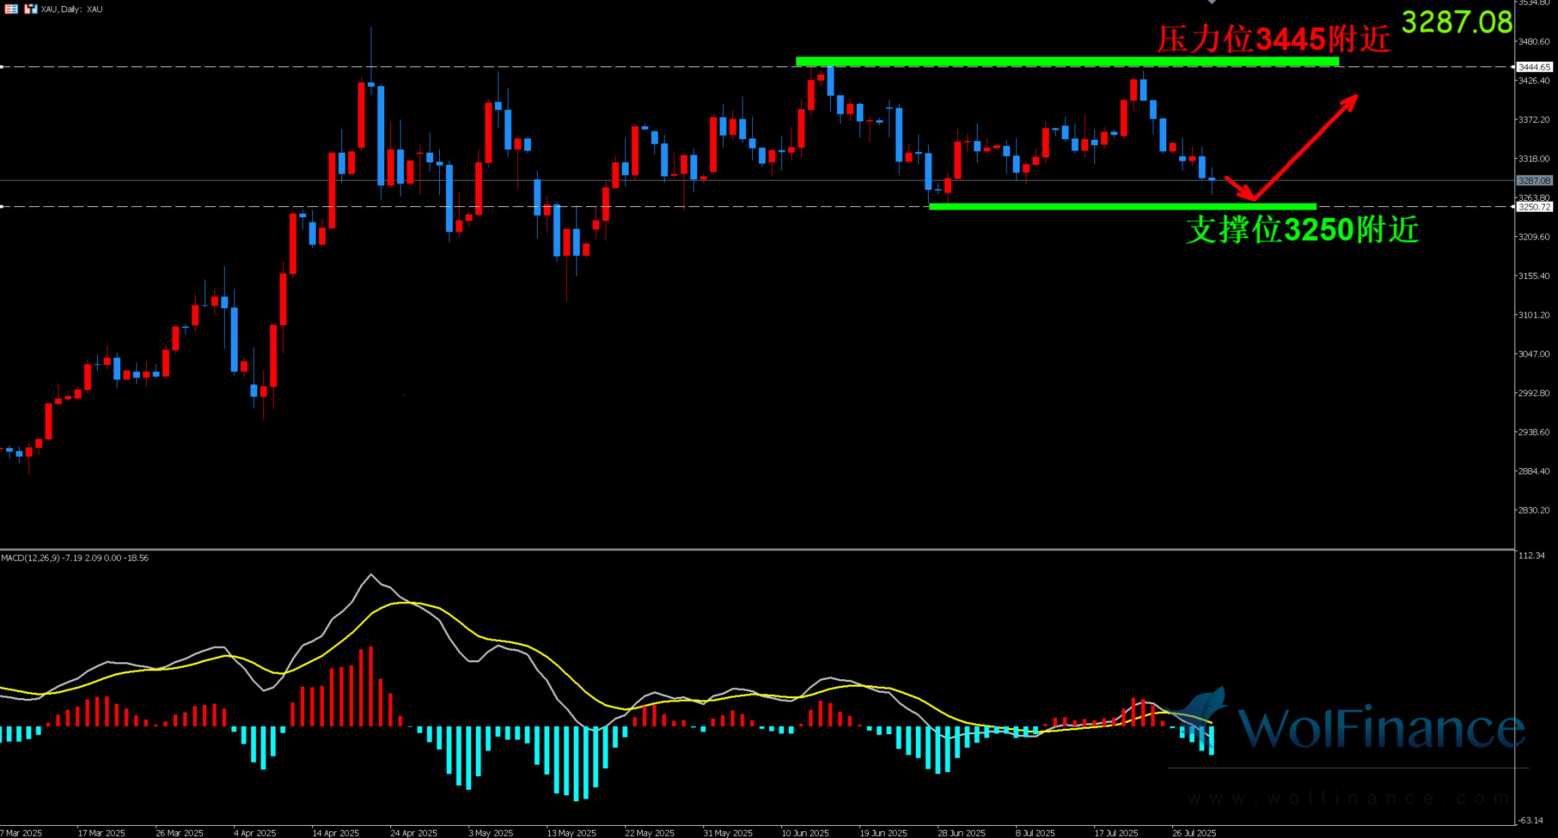Click the 3250.72 support line price label

click(x=1534, y=207)
